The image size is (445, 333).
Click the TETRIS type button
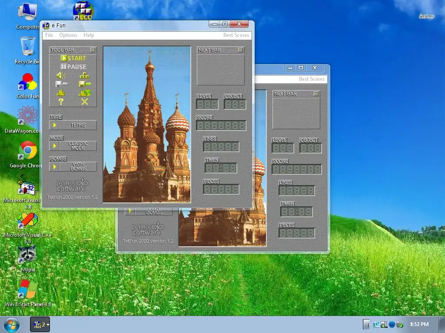click(x=78, y=125)
